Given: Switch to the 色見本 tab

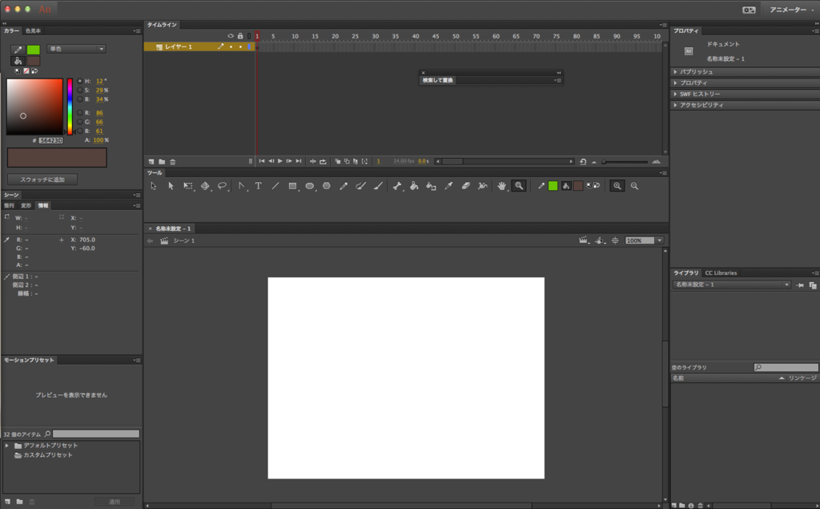Looking at the screenshot, I should click(33, 31).
